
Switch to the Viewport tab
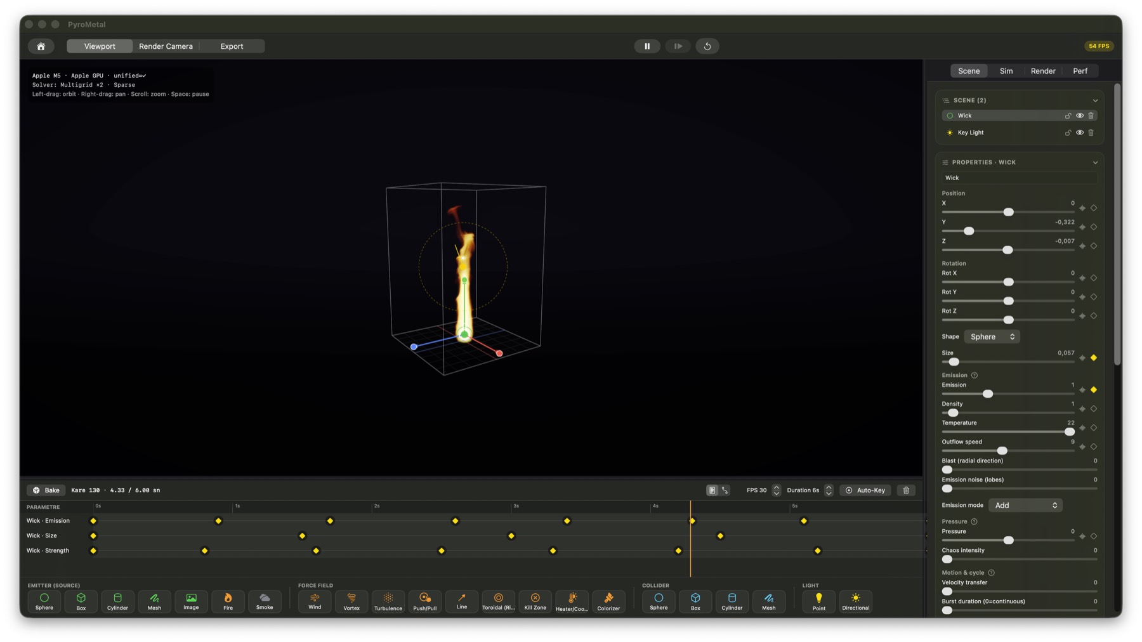pyautogui.click(x=100, y=46)
